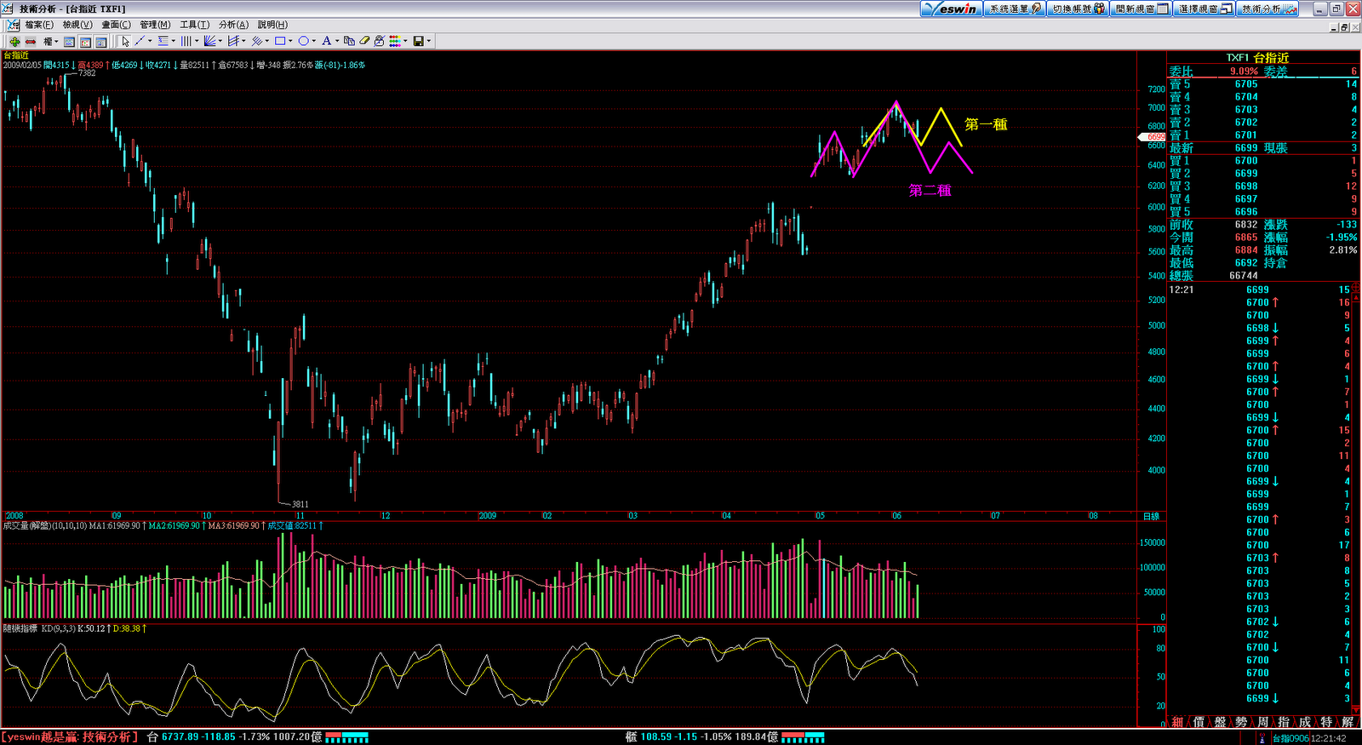
Task: Select the arrow pointer tool
Action: [x=125, y=41]
